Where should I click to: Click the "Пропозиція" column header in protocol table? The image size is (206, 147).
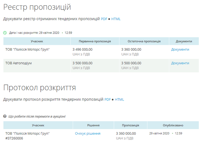[131, 125]
